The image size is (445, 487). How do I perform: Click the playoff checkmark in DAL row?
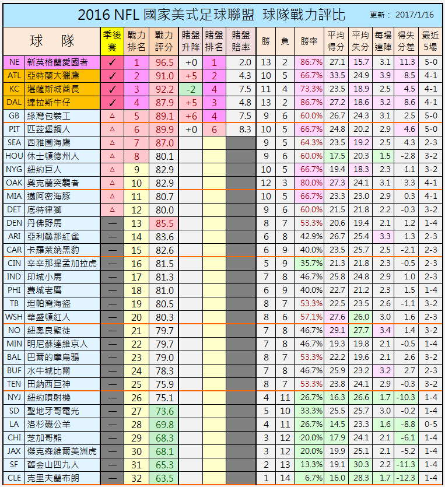click(112, 103)
